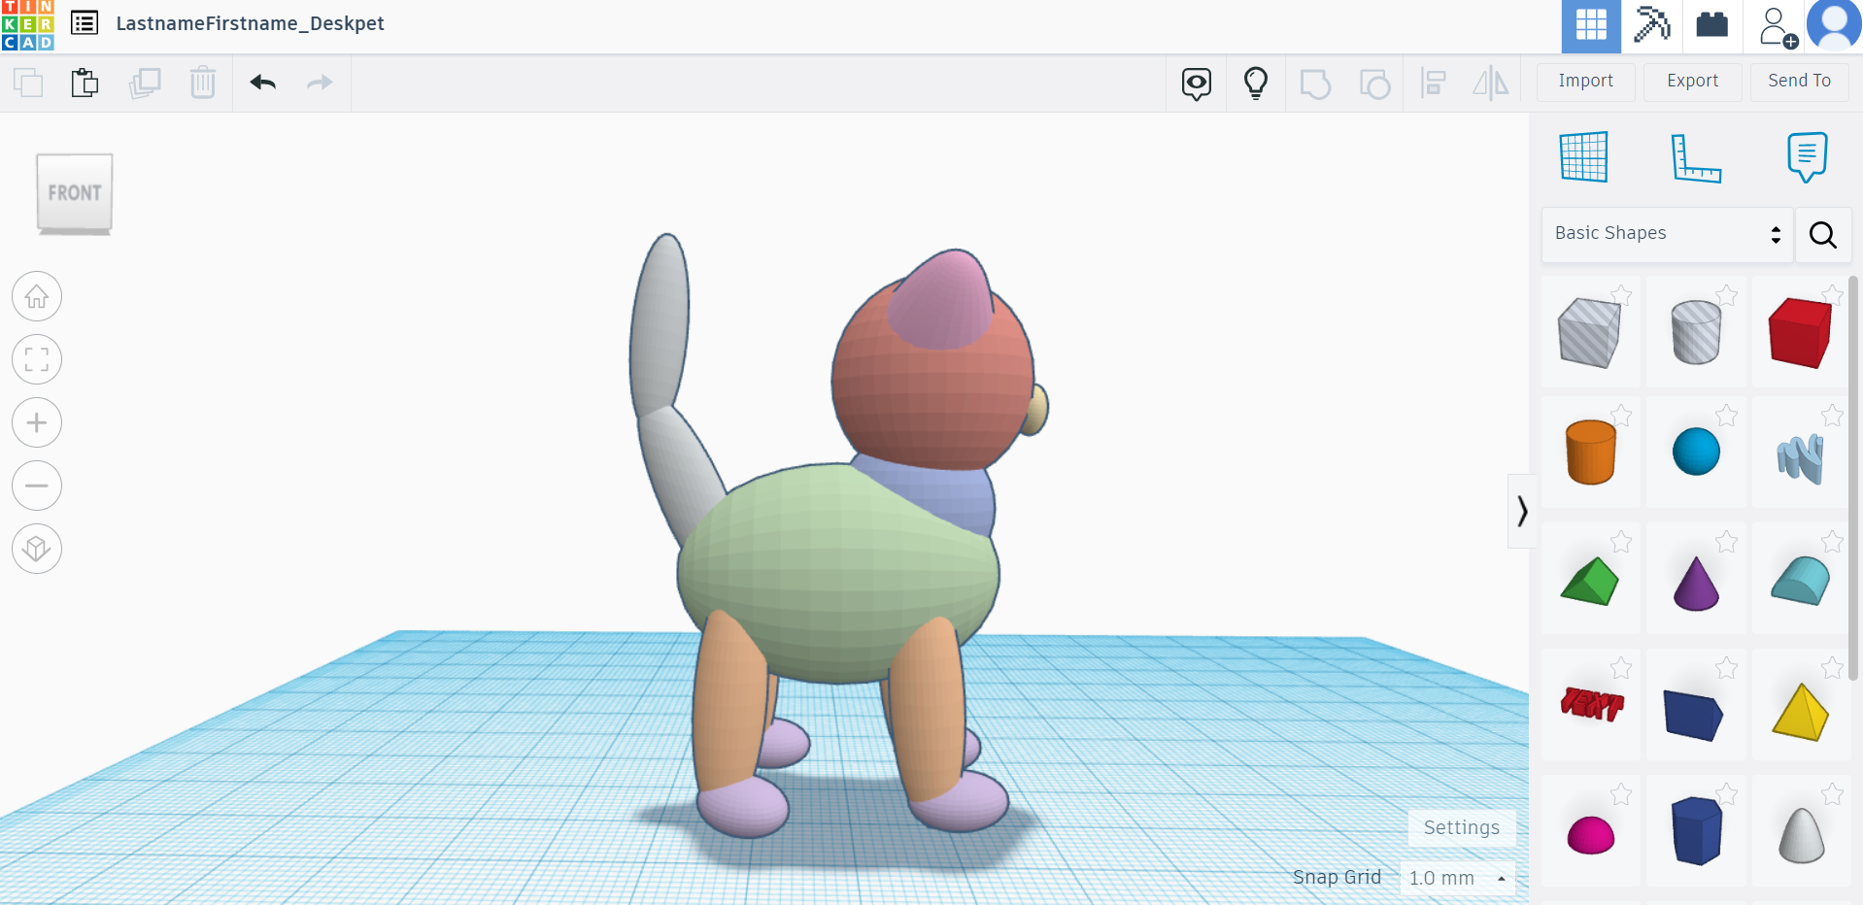Open the grid Settings button
1863x905 pixels.
(x=1461, y=827)
